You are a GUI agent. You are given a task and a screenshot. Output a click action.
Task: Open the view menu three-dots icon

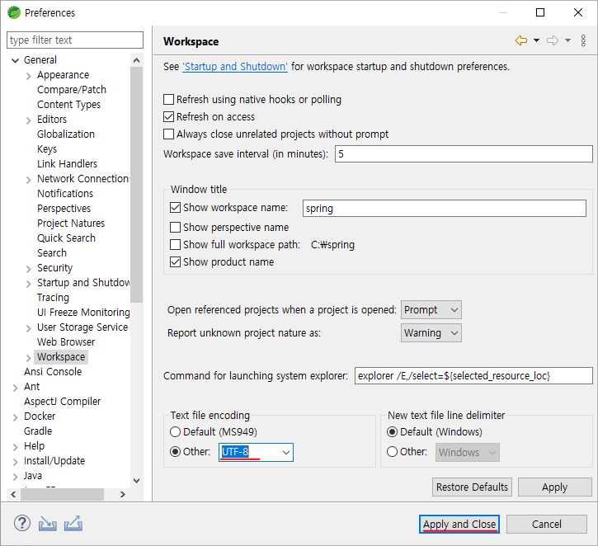click(583, 40)
